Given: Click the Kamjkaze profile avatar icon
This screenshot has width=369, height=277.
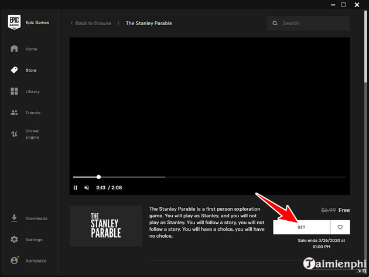Looking at the screenshot, I should click(15, 261).
